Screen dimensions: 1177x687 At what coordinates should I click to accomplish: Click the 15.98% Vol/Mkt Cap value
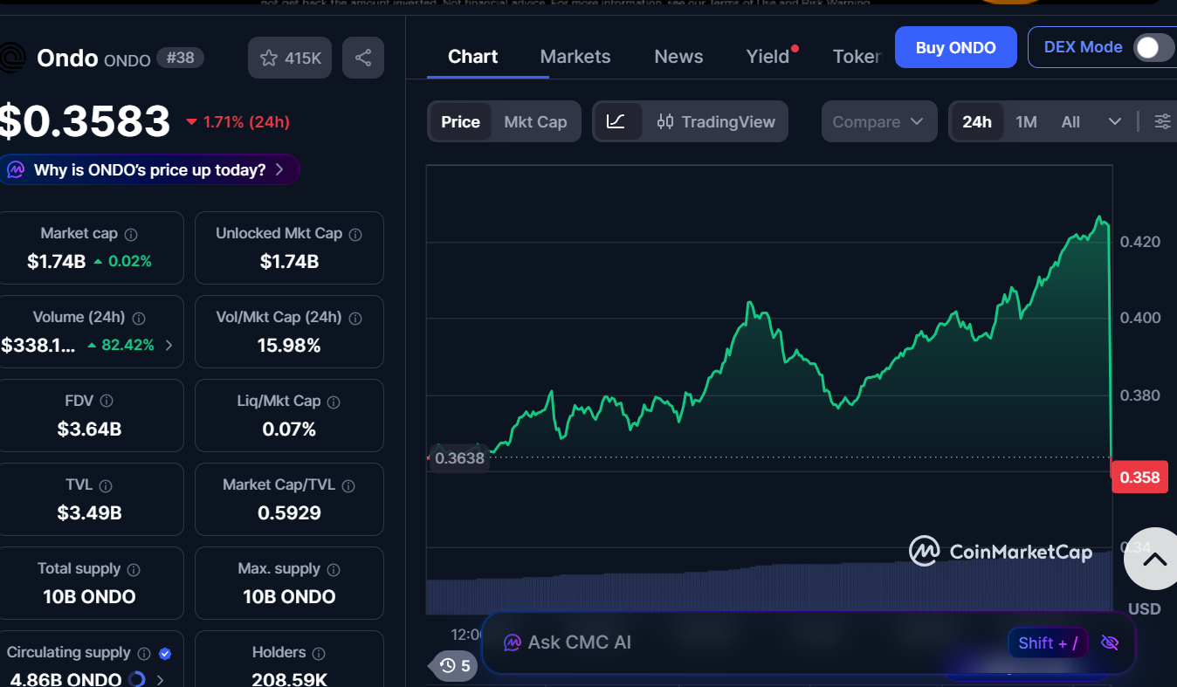click(289, 345)
